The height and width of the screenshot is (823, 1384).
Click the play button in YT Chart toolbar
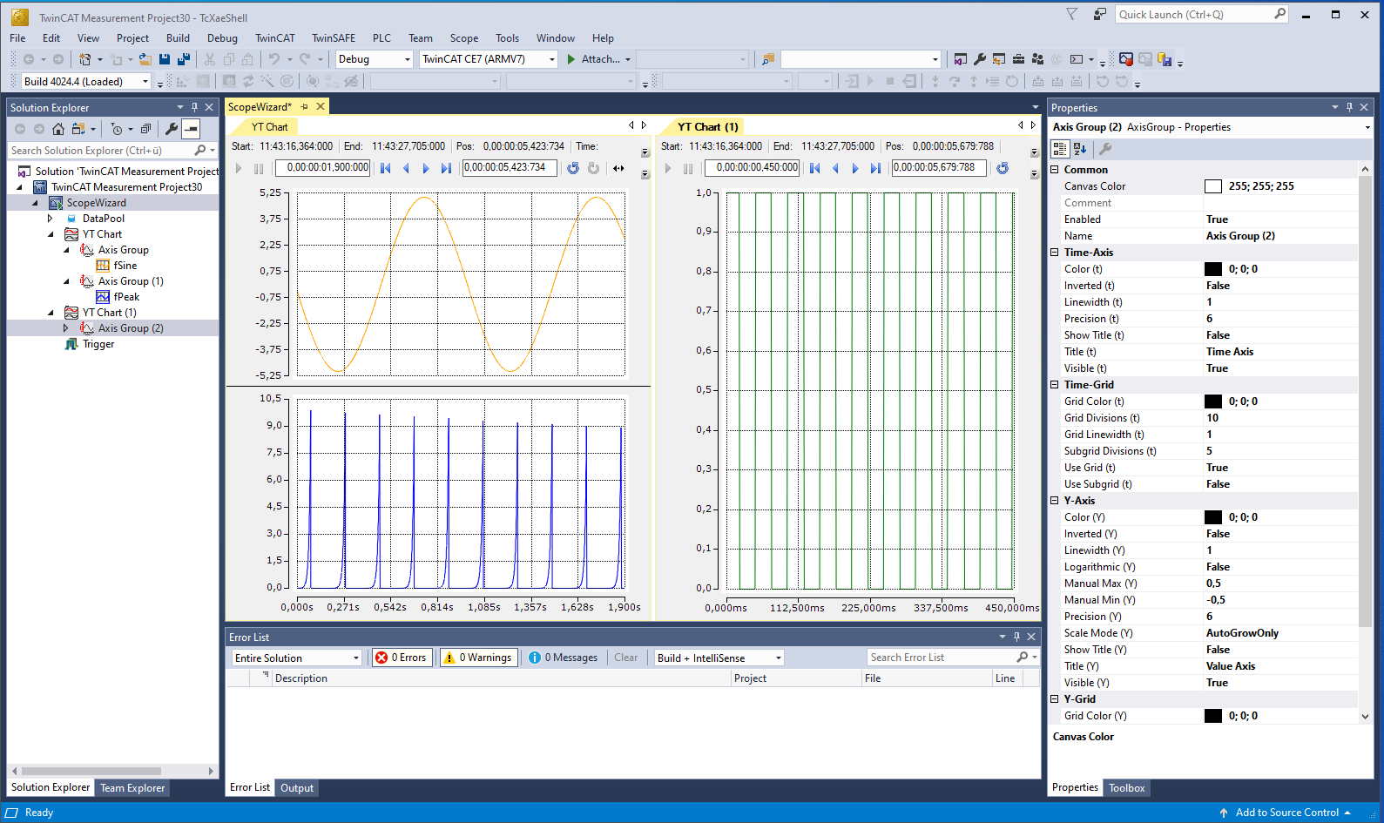239,168
